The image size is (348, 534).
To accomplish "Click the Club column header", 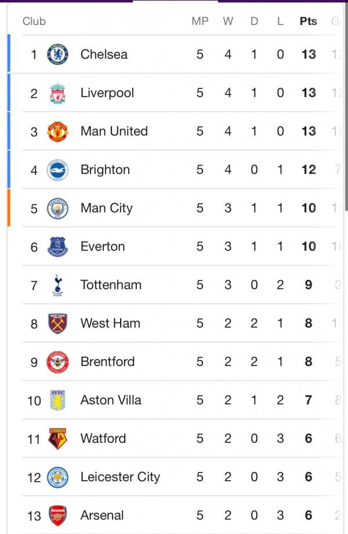I will coord(34,21).
